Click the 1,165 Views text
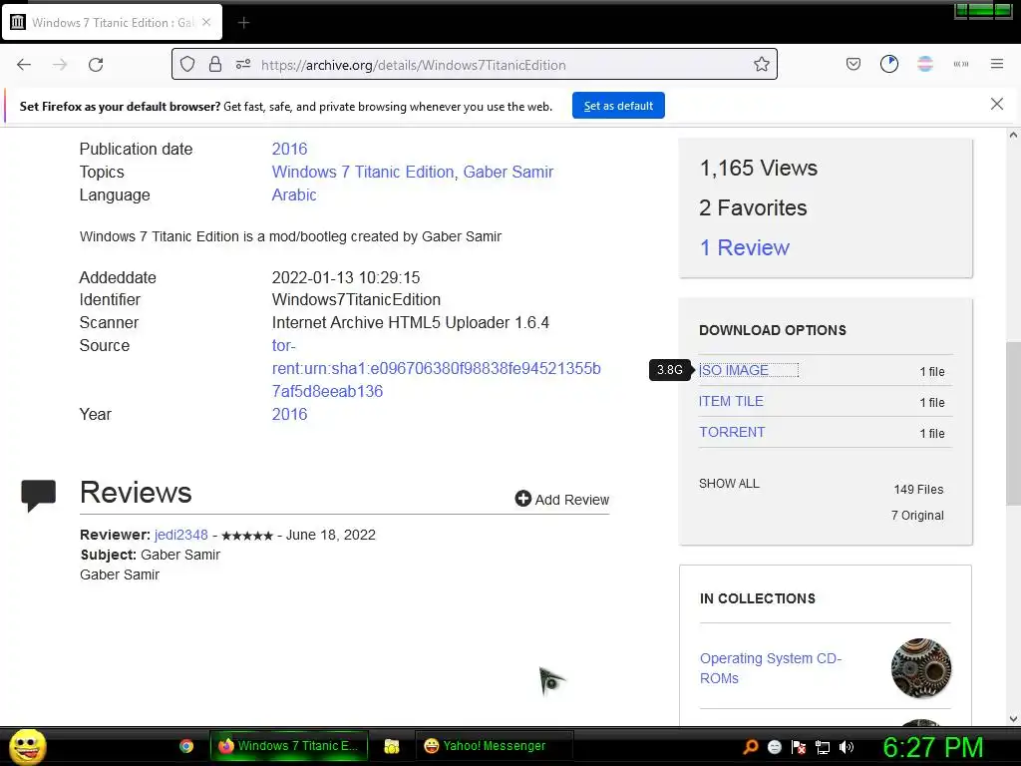Screen dimensions: 1021x766 coord(758,168)
